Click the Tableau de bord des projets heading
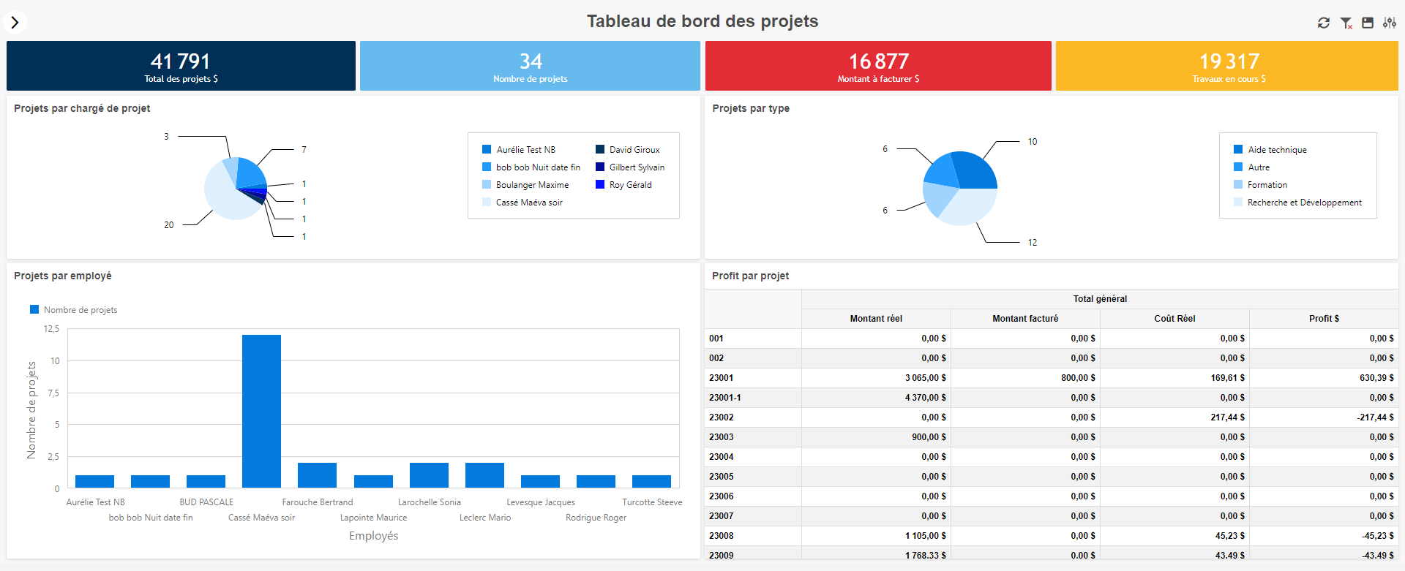 tap(702, 21)
